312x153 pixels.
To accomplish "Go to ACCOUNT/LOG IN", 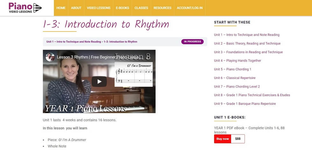I will pyautogui.click(x=190, y=8).
